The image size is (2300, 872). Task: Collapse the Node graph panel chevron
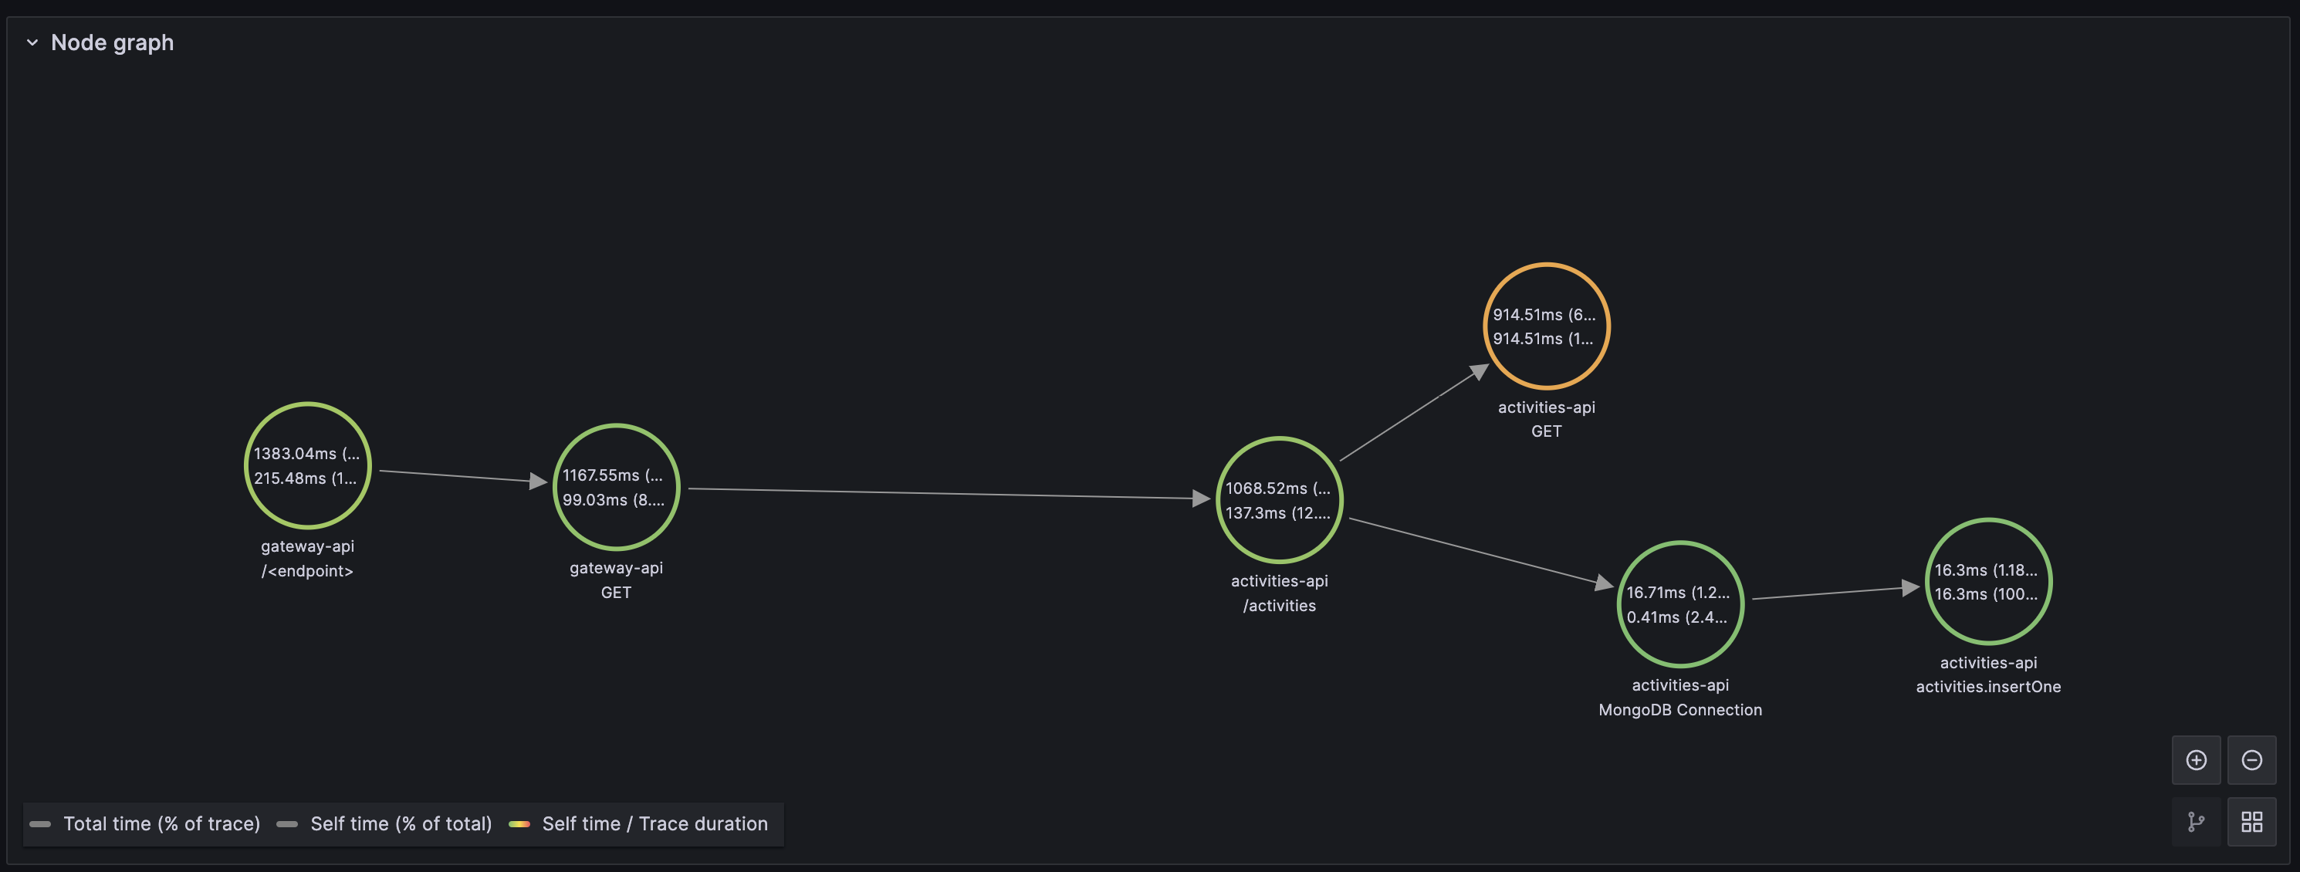[x=32, y=42]
